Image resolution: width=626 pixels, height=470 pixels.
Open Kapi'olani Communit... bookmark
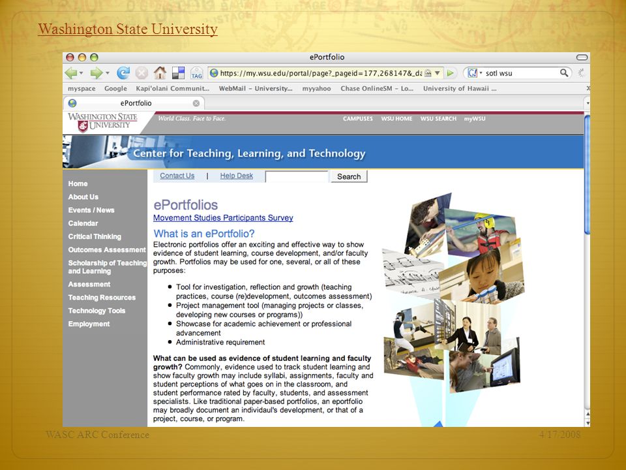coord(172,89)
